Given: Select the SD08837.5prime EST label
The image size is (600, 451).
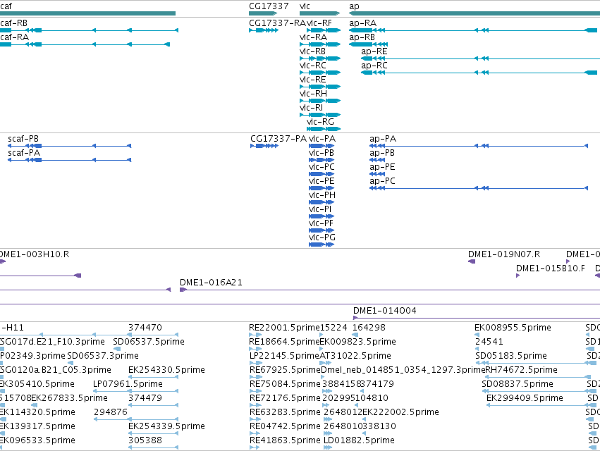Looking at the screenshot, I should point(518,384).
